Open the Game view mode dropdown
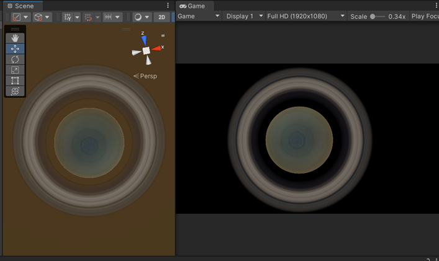Screen dimensions: 439x261 (199, 16)
